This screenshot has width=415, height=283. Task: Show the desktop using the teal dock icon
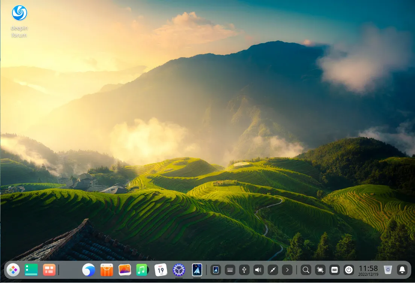[31, 270]
